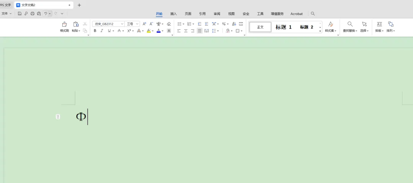Click the Paste (粘贴) clipboard icon
Image resolution: width=413 pixels, height=183 pixels.
pos(76,24)
